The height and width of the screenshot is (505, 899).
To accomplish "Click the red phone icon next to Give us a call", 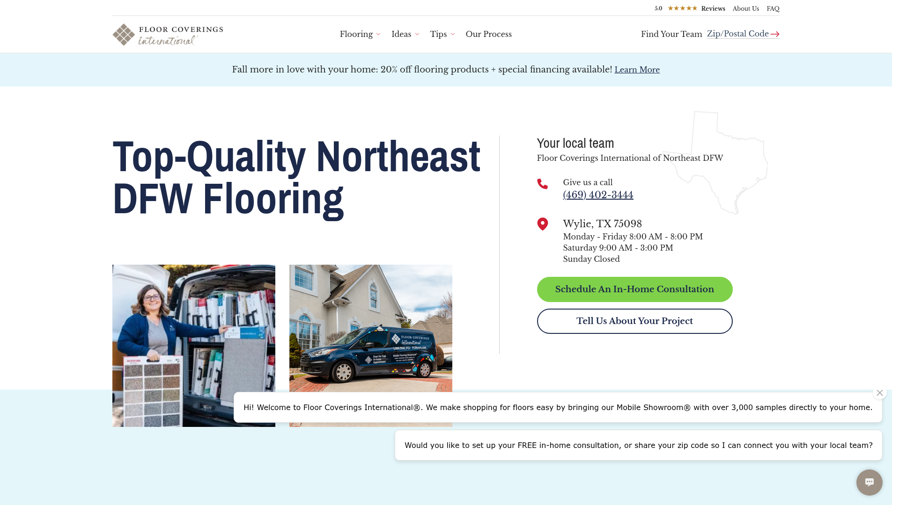I will point(543,184).
